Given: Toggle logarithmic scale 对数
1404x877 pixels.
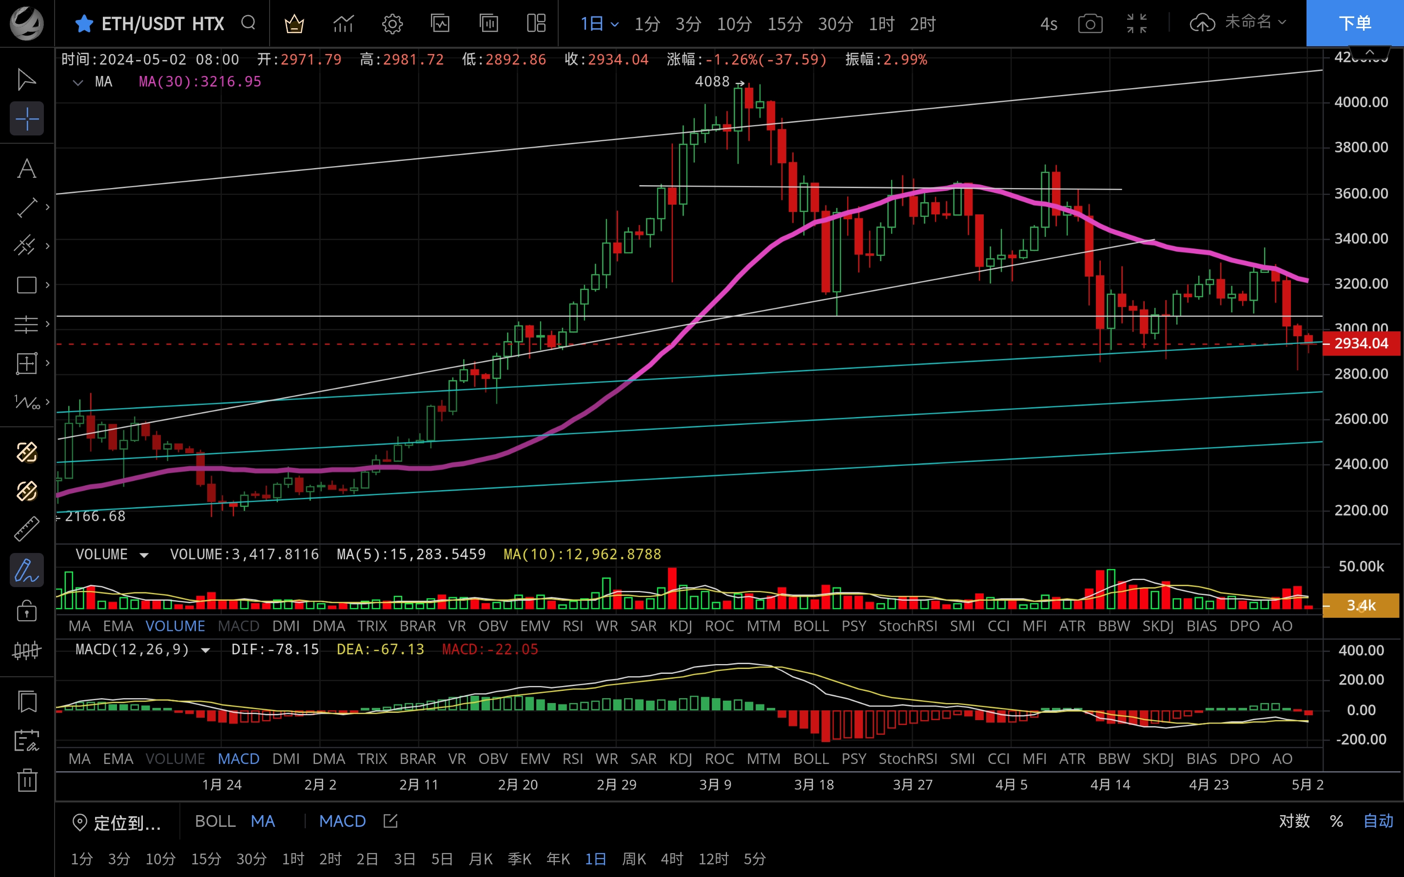Looking at the screenshot, I should [x=1294, y=821].
